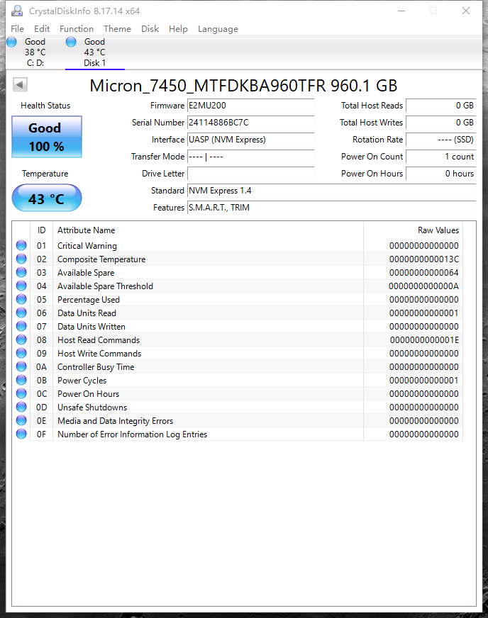
Task: Click the Total Host Writes value 0 GB
Action: tap(441, 123)
